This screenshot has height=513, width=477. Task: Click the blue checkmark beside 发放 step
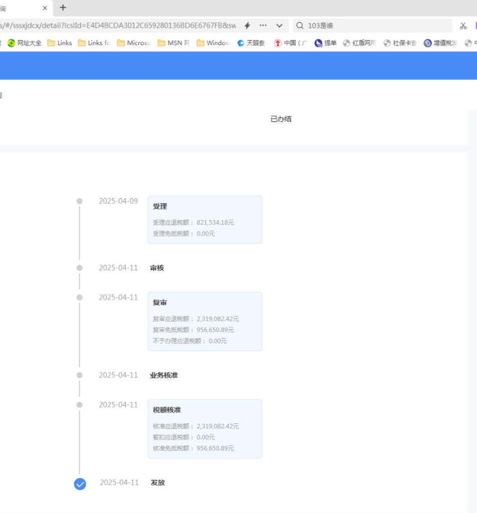[79, 484]
